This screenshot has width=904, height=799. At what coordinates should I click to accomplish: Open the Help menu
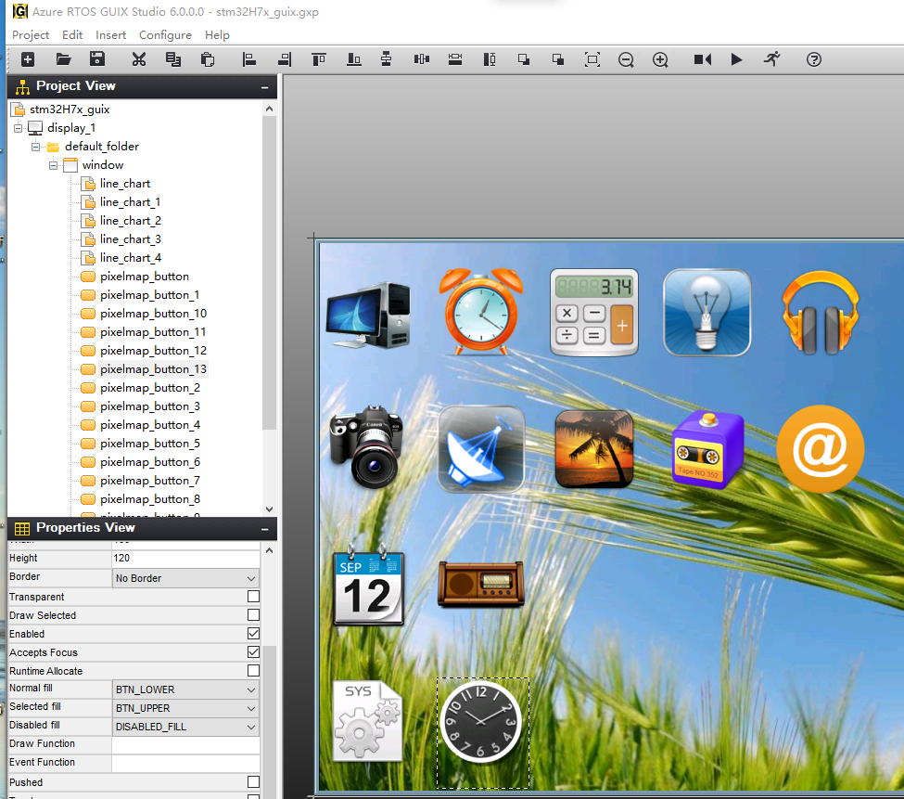click(x=217, y=35)
